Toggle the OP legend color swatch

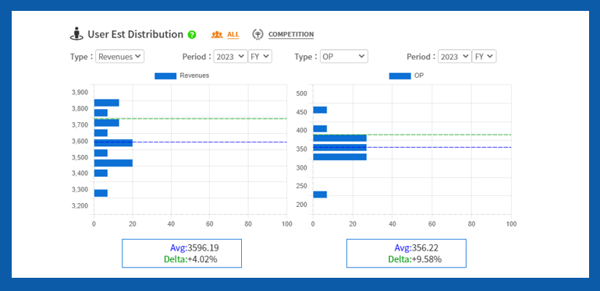pos(400,76)
